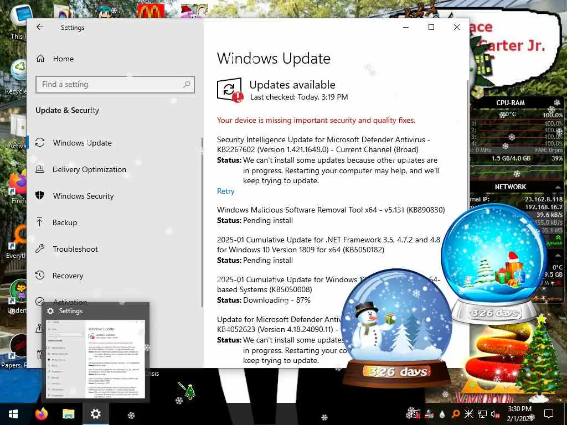Click the Windows Update sync arrows sidebar icon
This screenshot has width=567, height=425.
[x=40, y=142]
